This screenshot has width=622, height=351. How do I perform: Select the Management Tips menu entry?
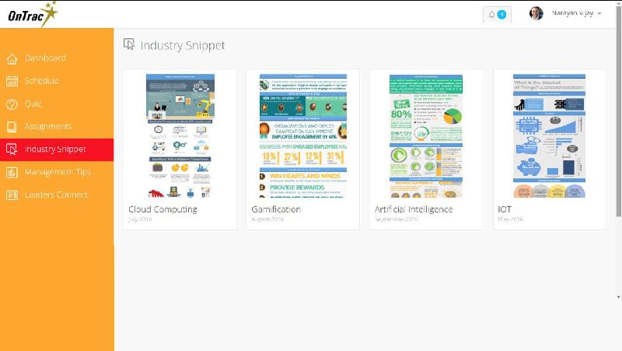(x=58, y=172)
